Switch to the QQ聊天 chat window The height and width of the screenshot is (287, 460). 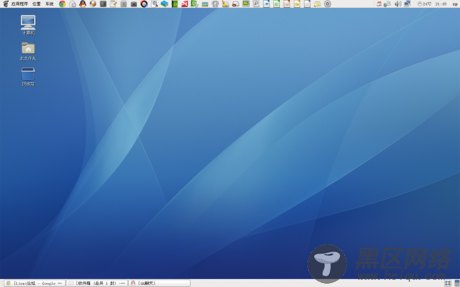159,283
